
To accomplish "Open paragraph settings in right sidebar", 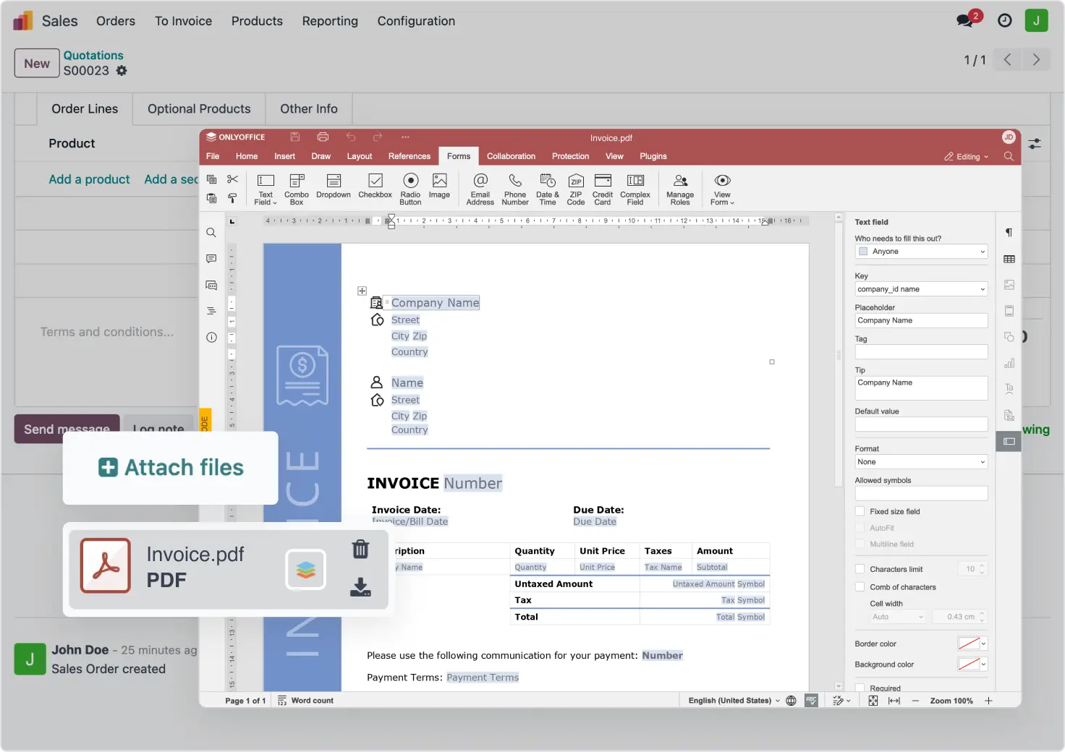I will (1009, 233).
